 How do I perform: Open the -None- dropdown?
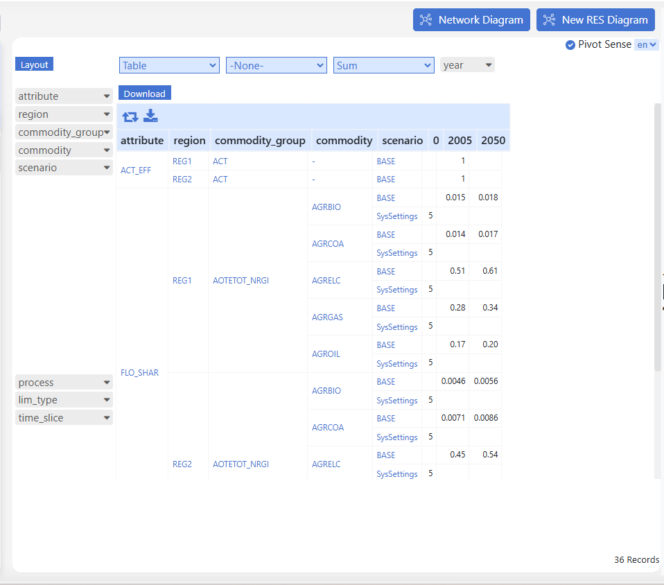(x=277, y=66)
